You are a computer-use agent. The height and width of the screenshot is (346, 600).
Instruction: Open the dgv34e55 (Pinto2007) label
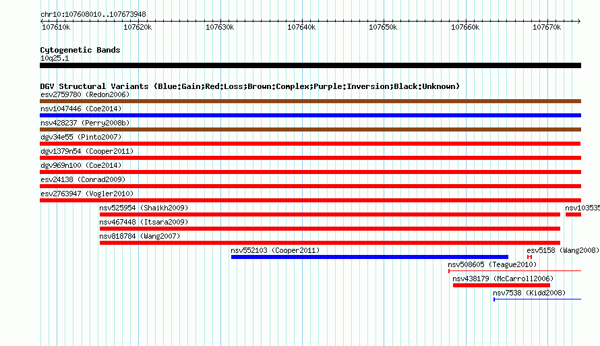(81, 137)
